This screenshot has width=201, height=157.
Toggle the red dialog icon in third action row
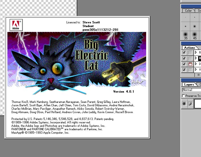point(190,64)
